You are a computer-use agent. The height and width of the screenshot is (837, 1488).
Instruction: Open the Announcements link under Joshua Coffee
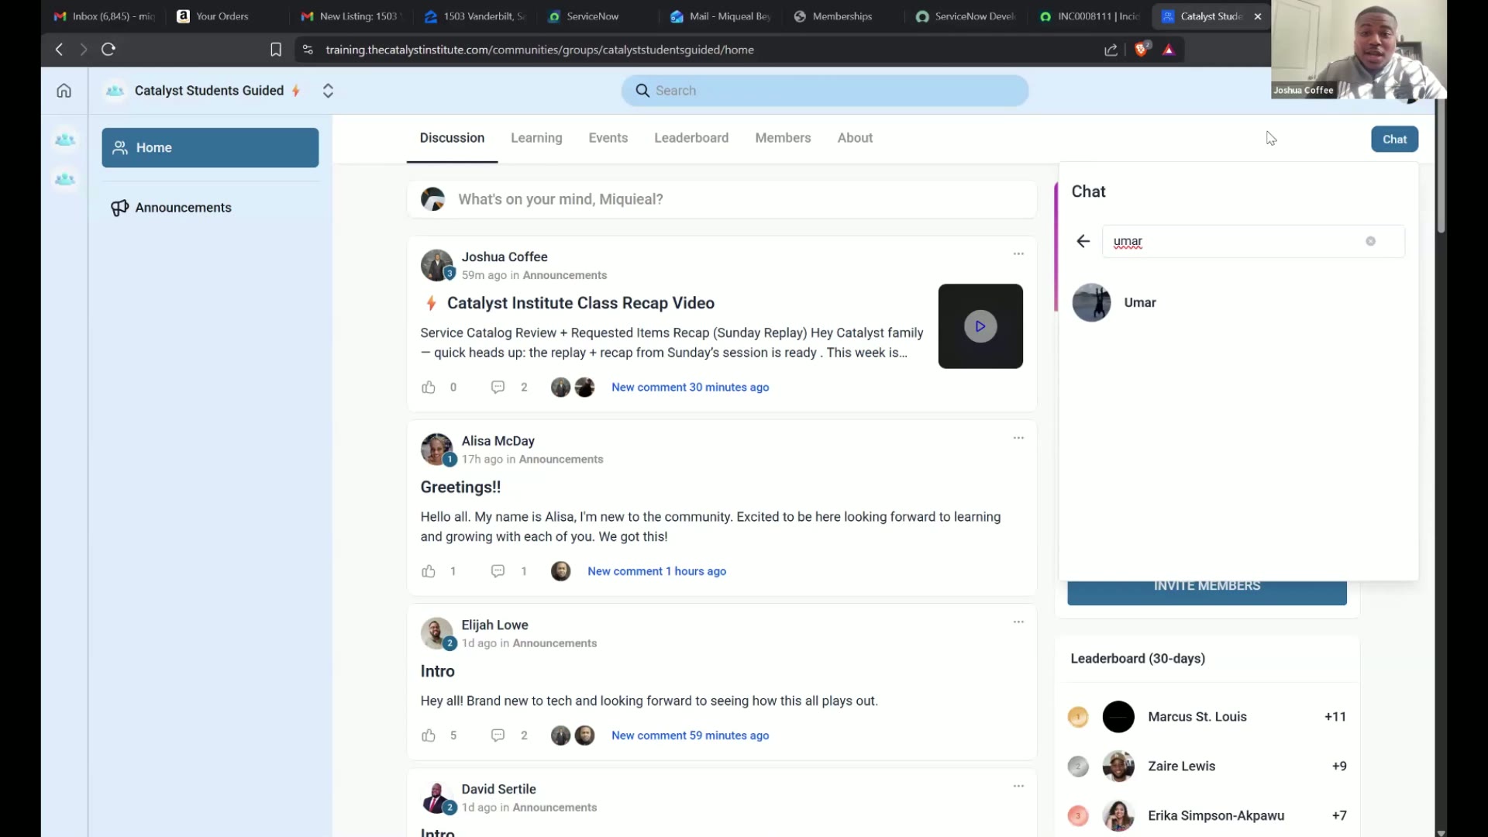tap(564, 275)
